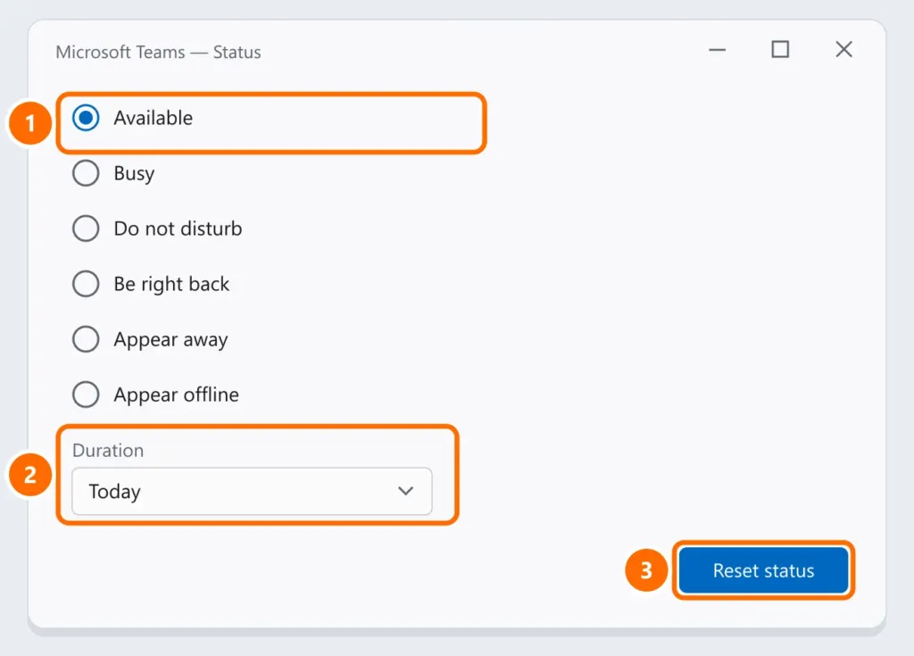Click the Microsoft Teams — Status title text

coord(158,53)
